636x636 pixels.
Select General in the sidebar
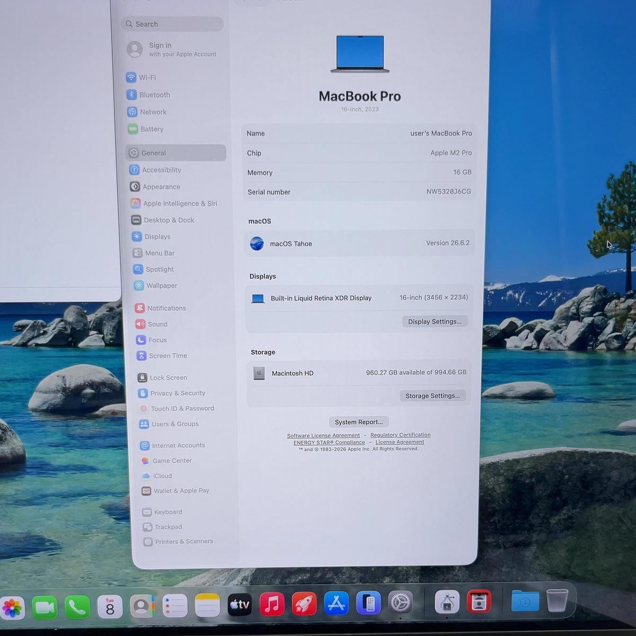(x=176, y=153)
